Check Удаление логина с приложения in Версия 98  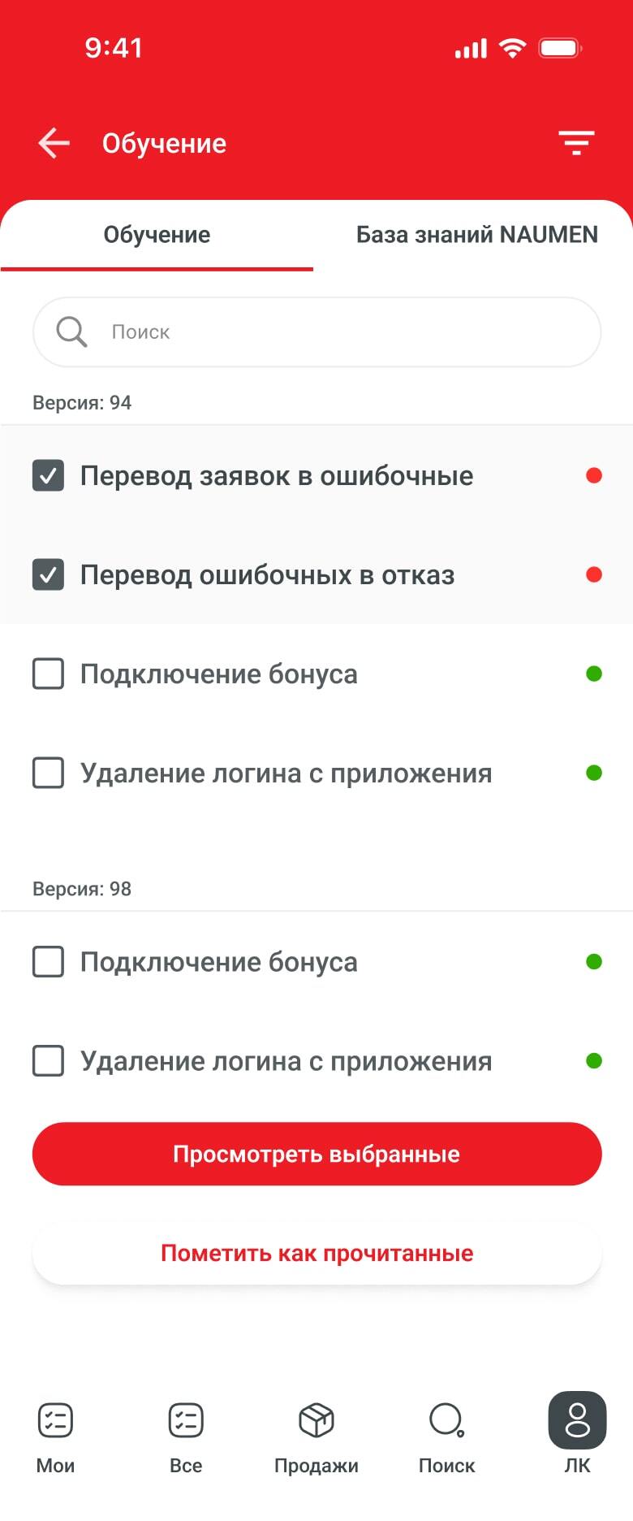tap(49, 1061)
